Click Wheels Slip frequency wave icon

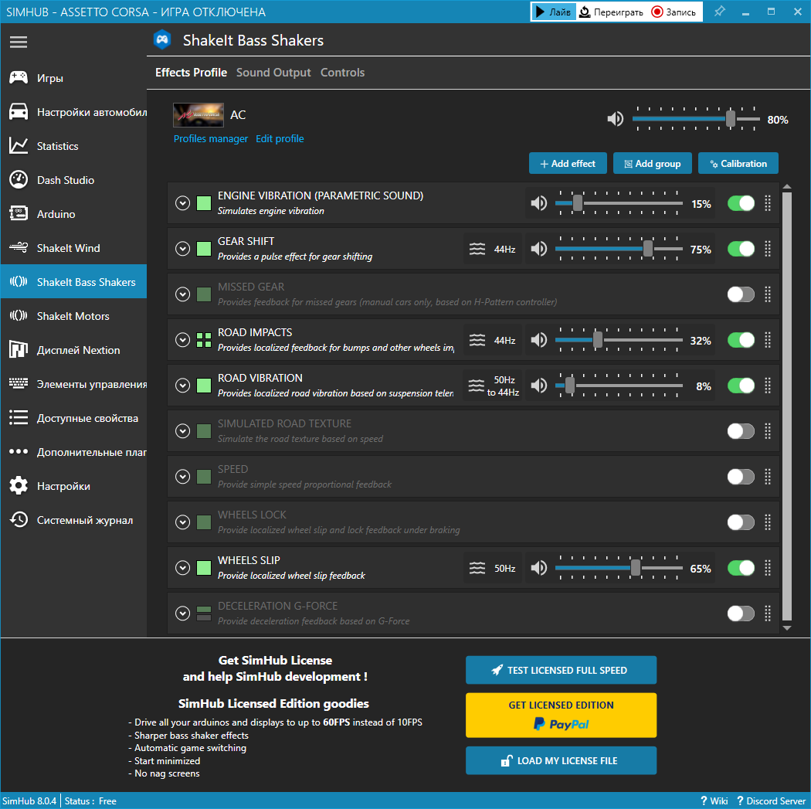(478, 568)
